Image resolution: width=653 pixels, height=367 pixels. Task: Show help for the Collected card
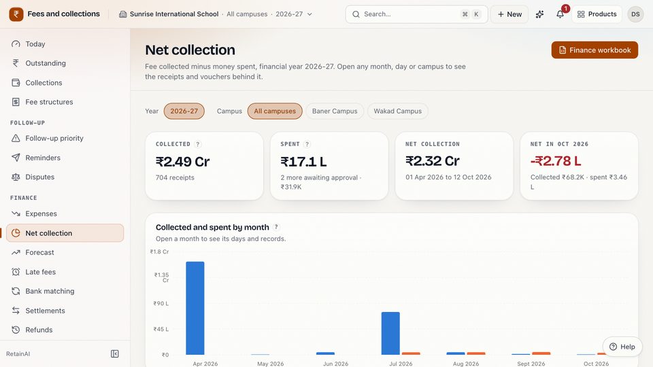pos(198,144)
